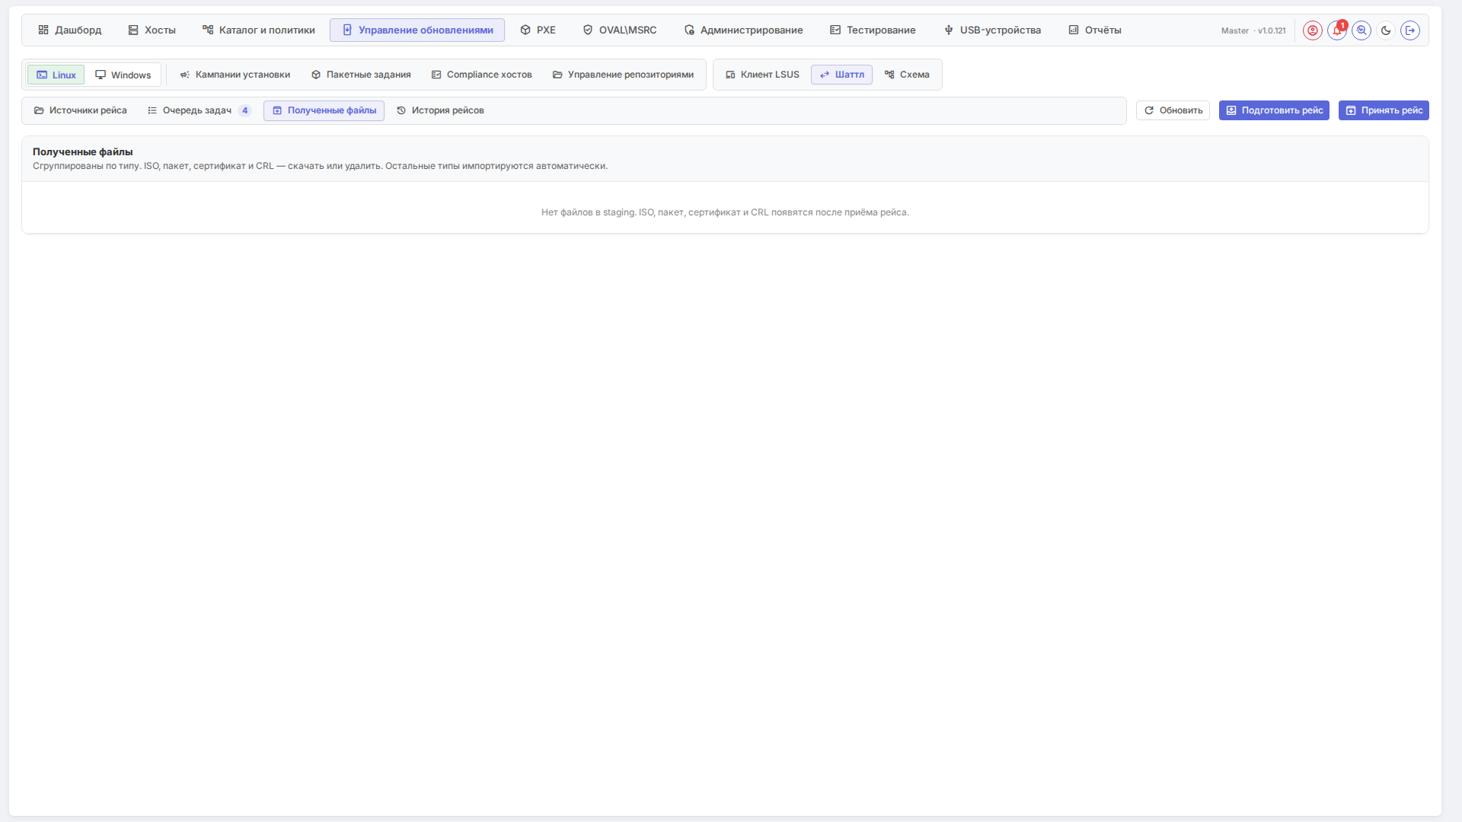Open the Клиент LSUS tab
1462x822 pixels.
tap(762, 75)
